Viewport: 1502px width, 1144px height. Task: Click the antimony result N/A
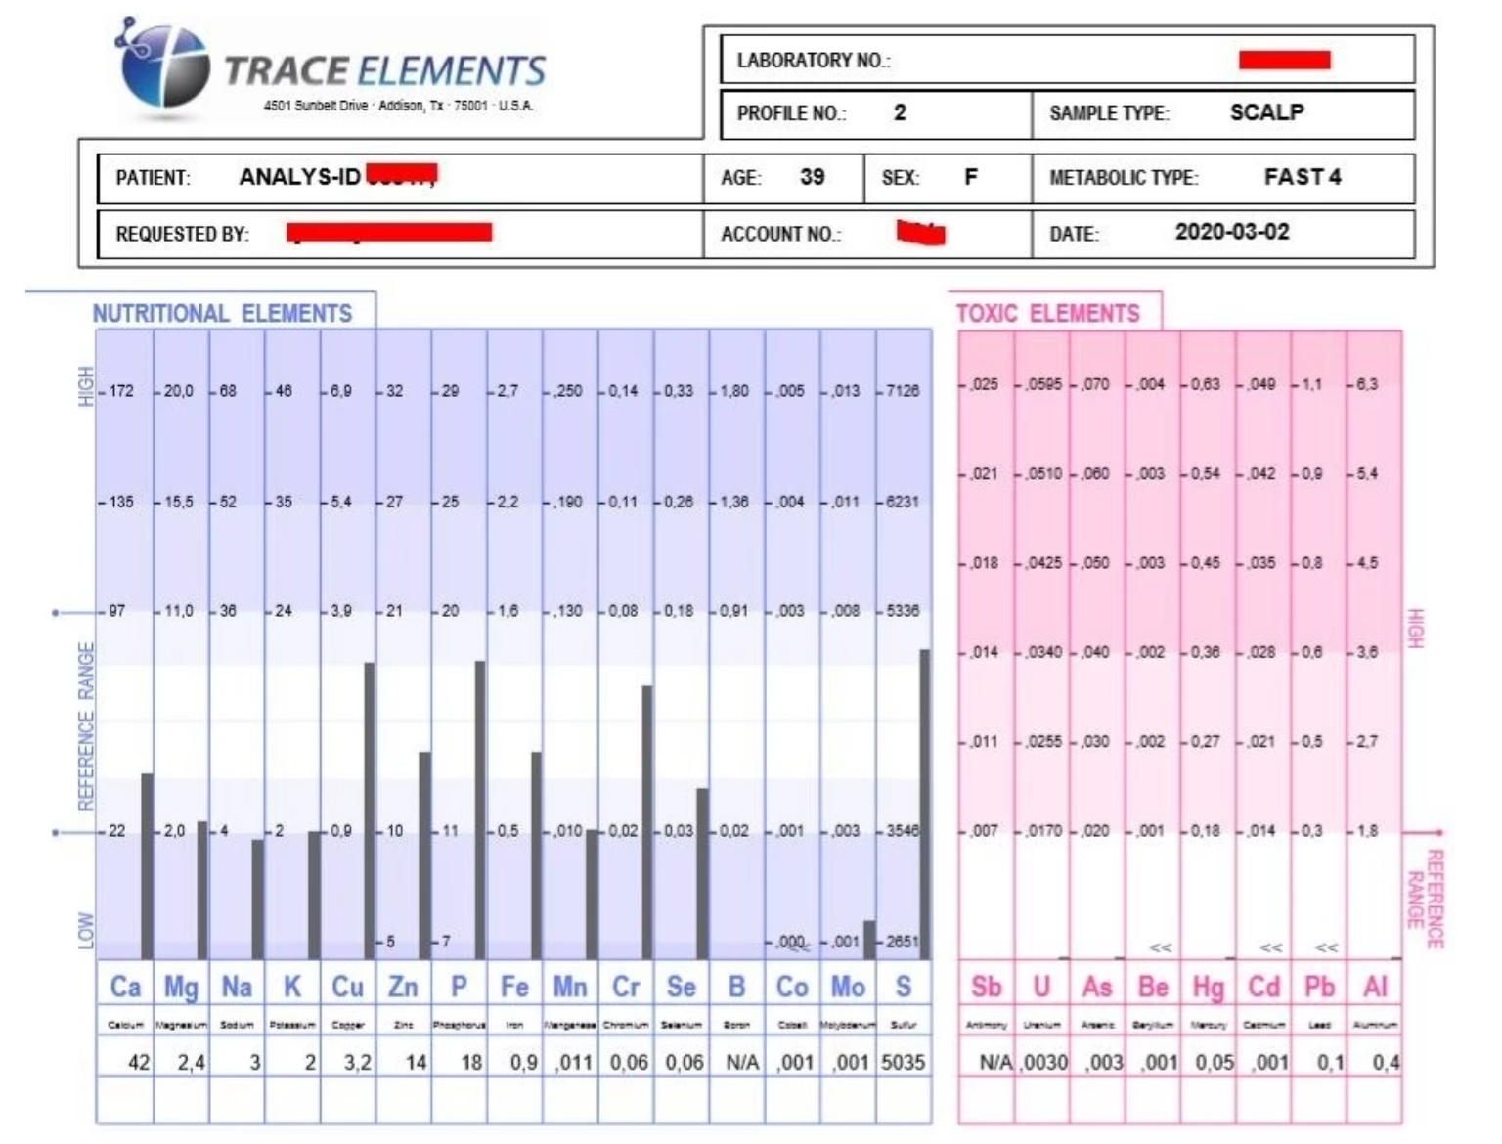click(995, 1062)
